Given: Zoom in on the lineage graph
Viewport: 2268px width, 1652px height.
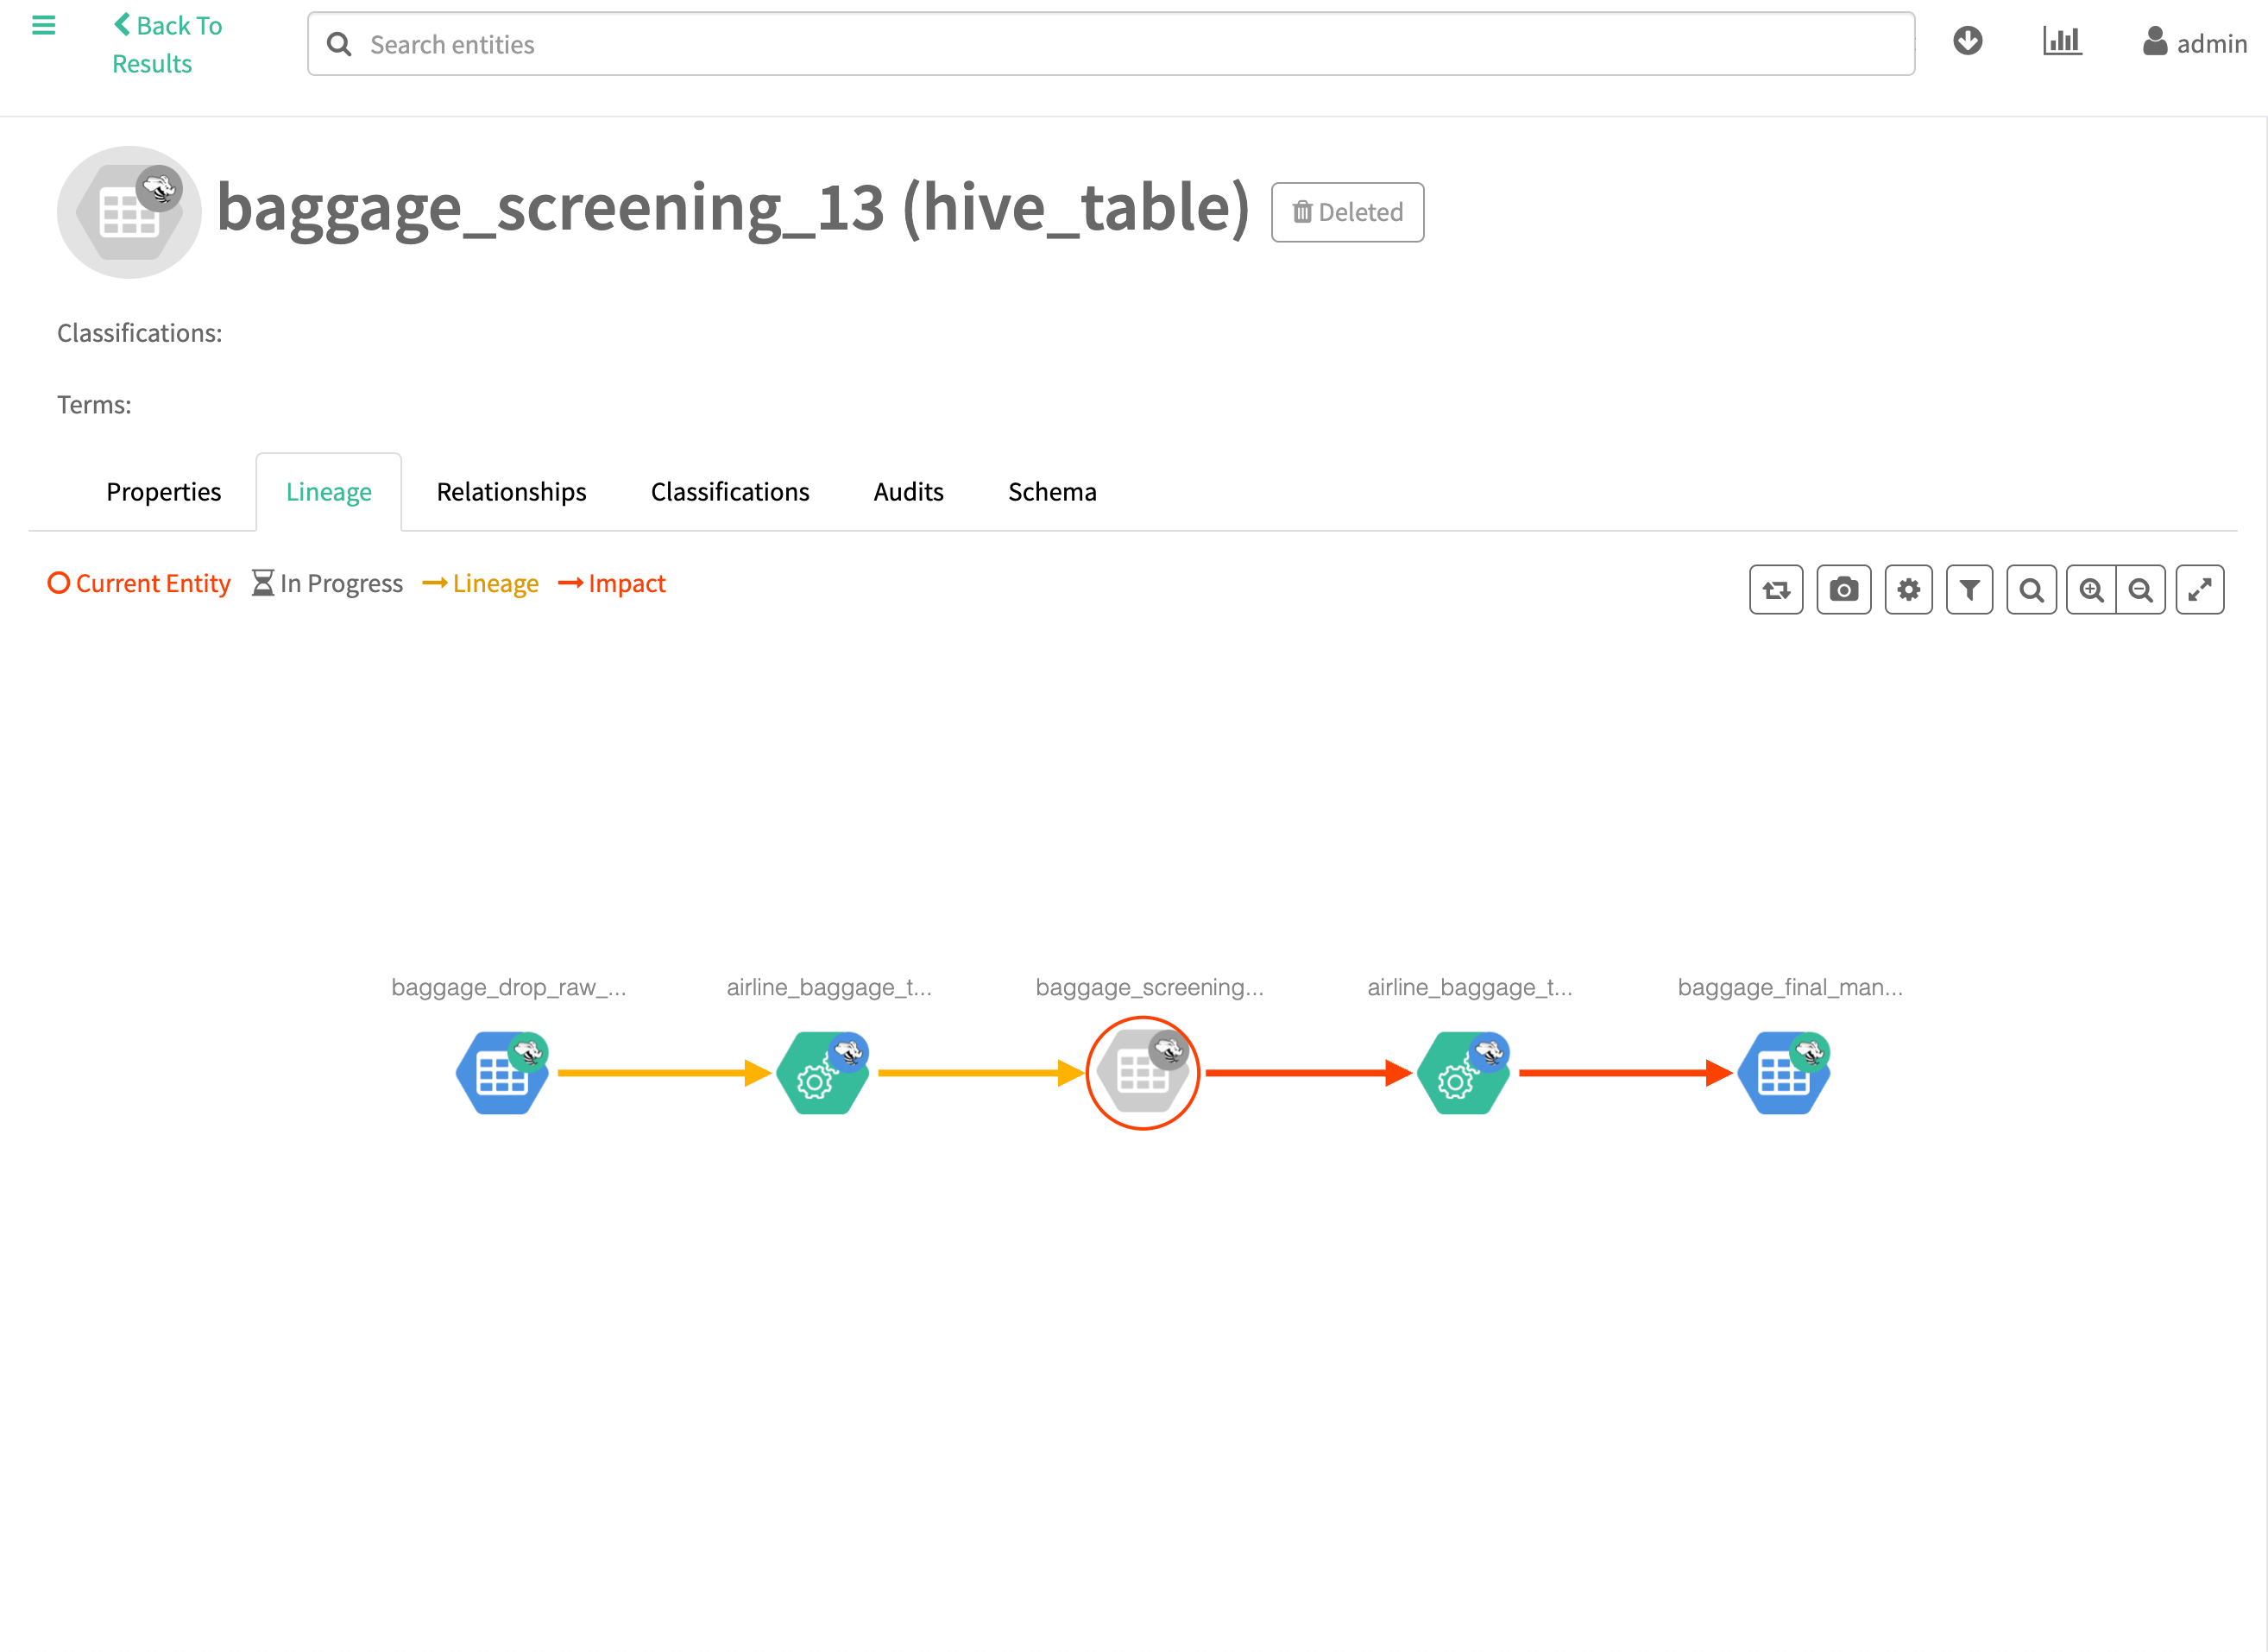Looking at the screenshot, I should pyautogui.click(x=2091, y=590).
